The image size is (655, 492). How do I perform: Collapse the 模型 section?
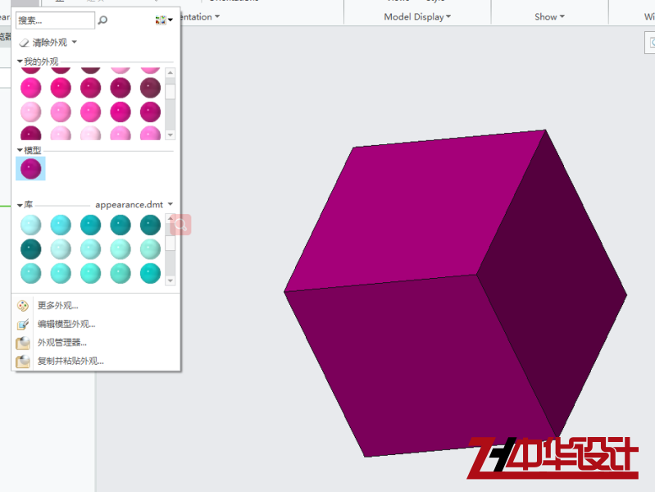(20, 149)
